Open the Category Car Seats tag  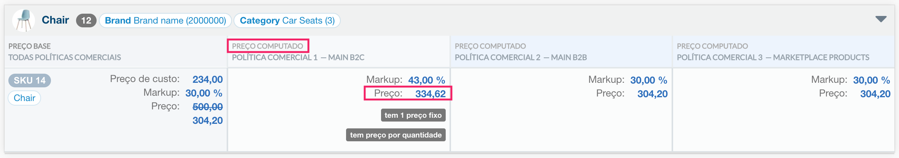(x=287, y=21)
